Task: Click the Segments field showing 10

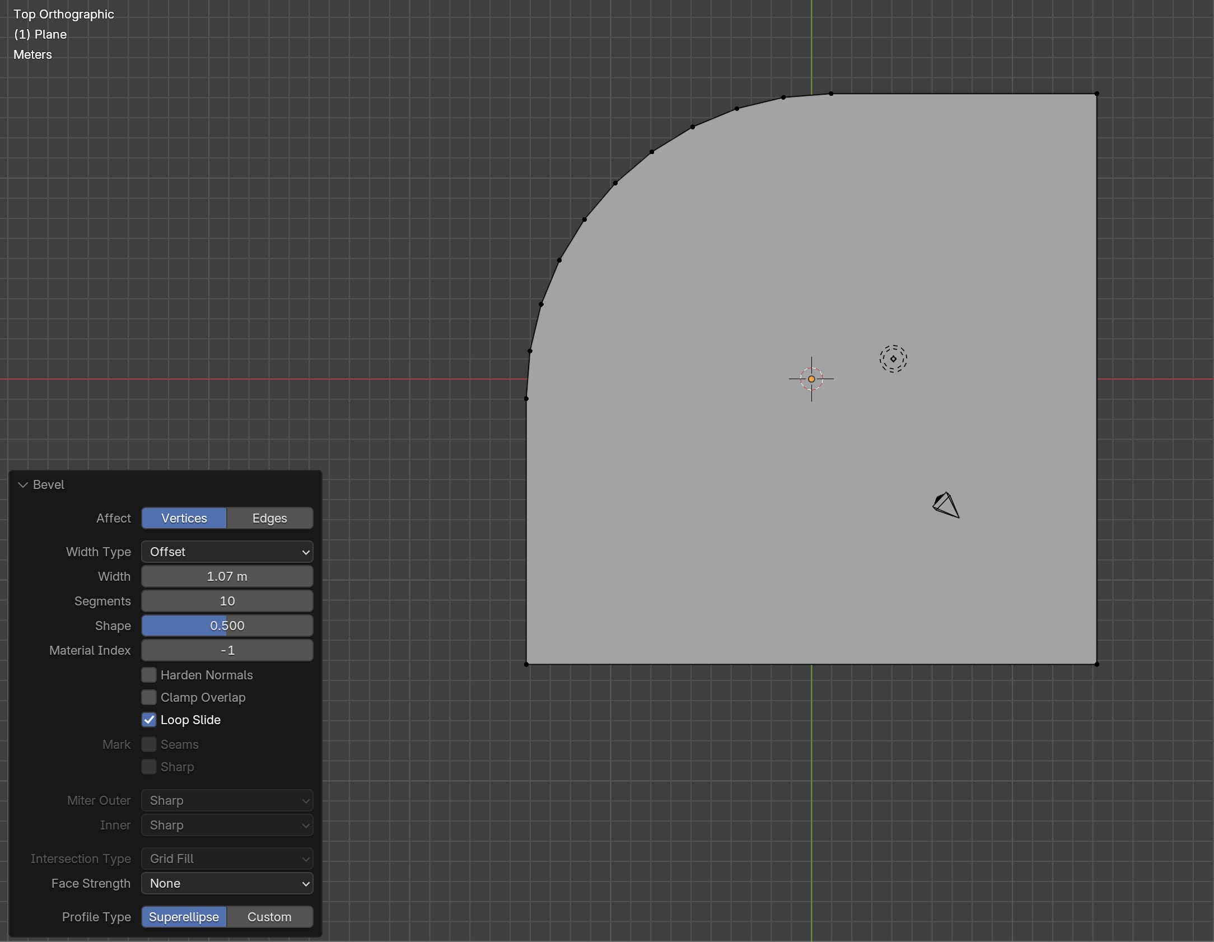Action: pyautogui.click(x=227, y=601)
